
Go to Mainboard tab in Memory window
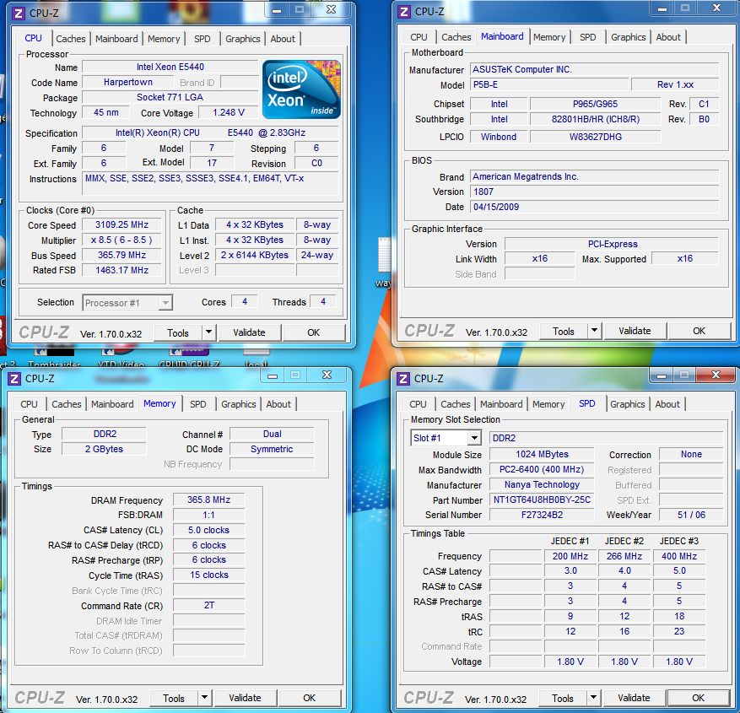pyautogui.click(x=112, y=404)
